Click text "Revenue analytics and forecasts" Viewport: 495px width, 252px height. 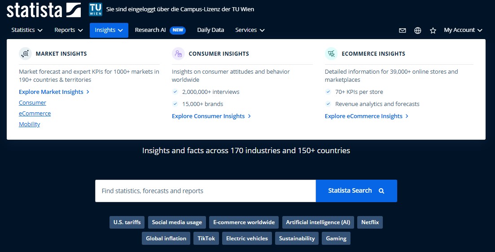[x=377, y=104]
